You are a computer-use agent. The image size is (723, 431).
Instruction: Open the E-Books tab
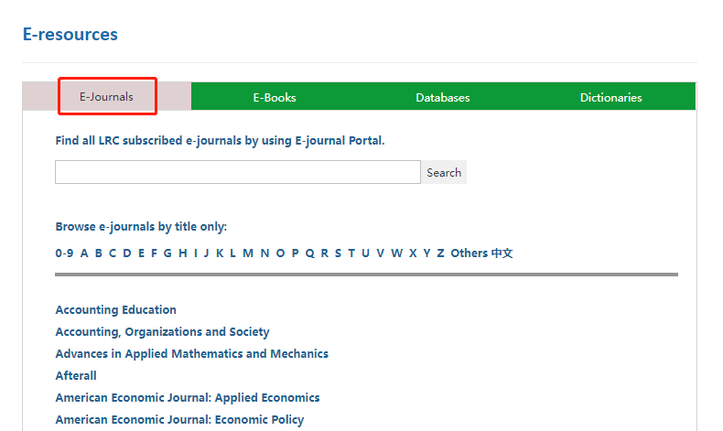[x=275, y=97]
